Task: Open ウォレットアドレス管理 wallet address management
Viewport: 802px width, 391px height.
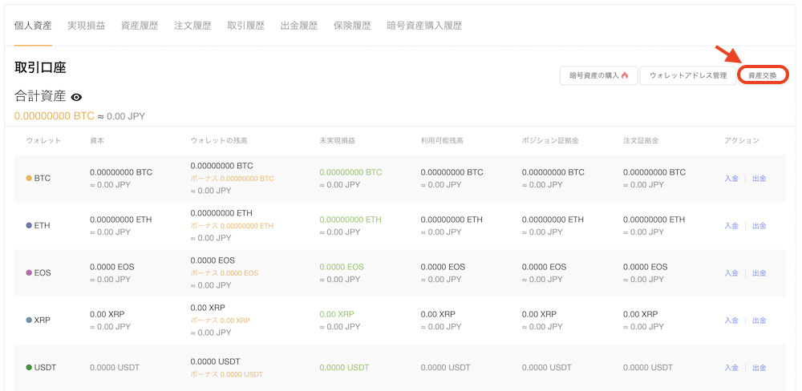Action: tap(687, 75)
